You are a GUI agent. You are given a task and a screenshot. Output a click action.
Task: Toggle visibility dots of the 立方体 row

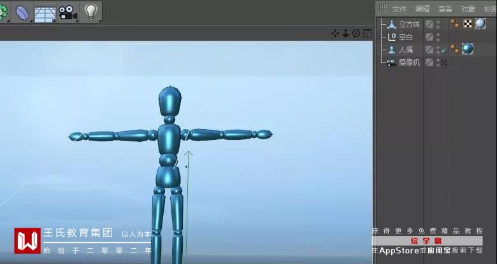coord(438,24)
